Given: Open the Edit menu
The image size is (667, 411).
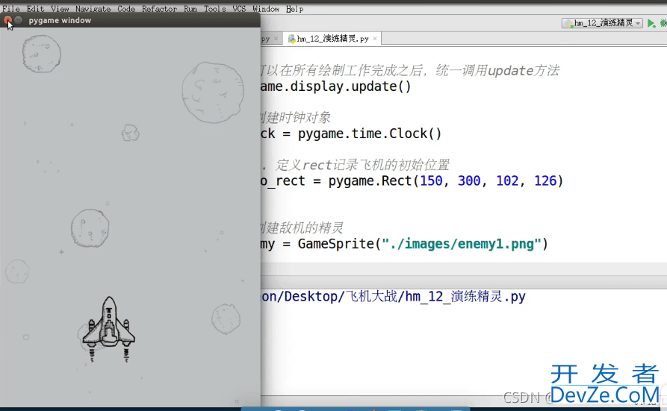Looking at the screenshot, I should tap(35, 8).
